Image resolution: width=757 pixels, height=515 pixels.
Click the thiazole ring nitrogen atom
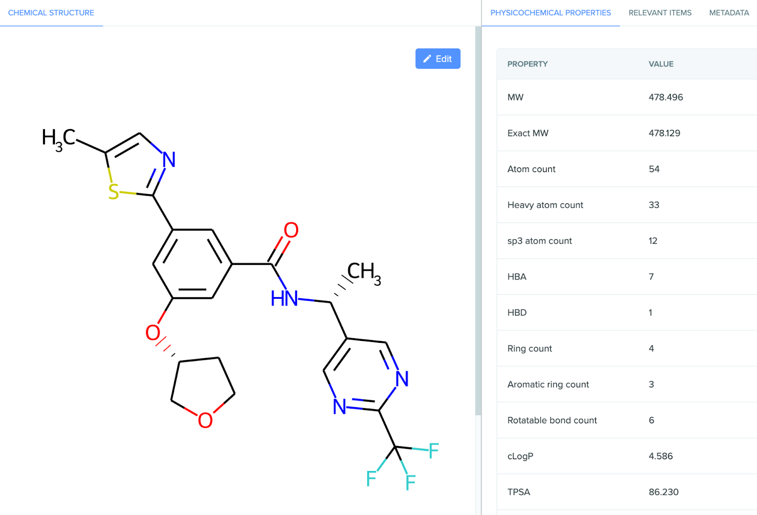[x=169, y=160]
